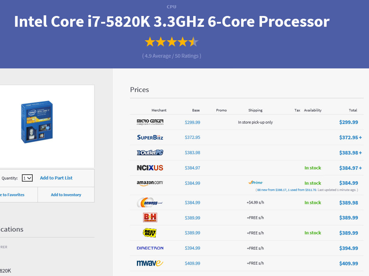
Task: Click OutletPC total $383.98+
Action: point(350,153)
